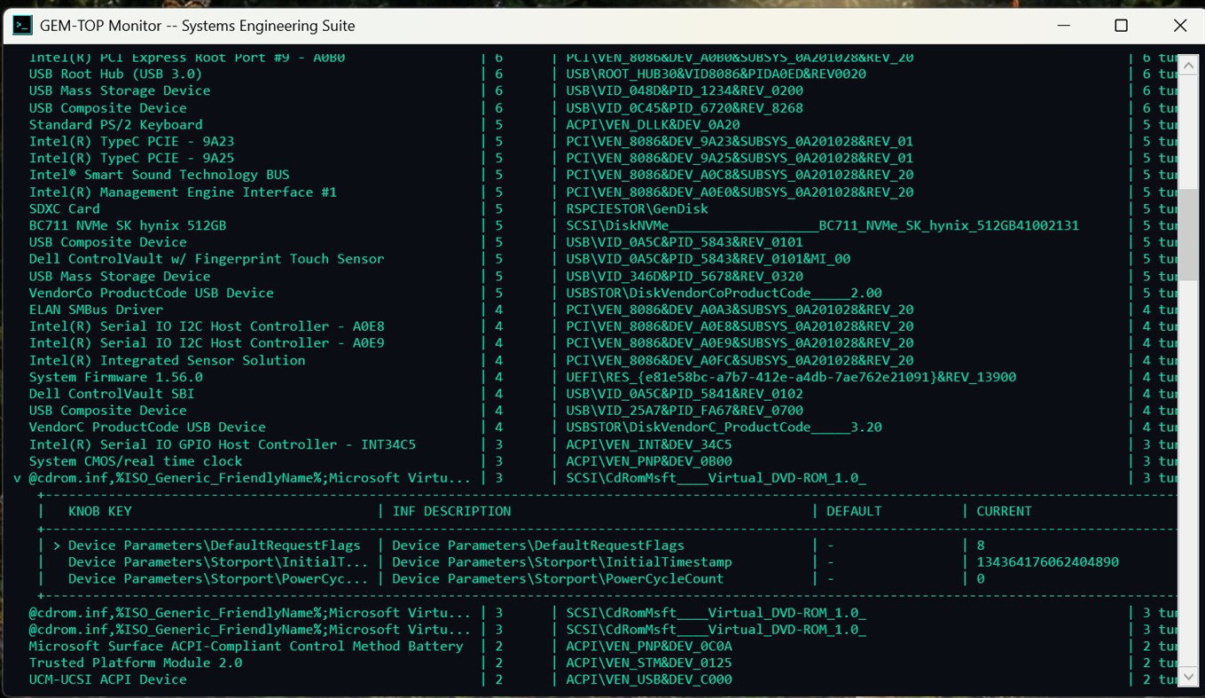Image resolution: width=1205 pixels, height=698 pixels.
Task: Select Intel(R) TypeC PCIE - 9A23
Action: point(131,142)
